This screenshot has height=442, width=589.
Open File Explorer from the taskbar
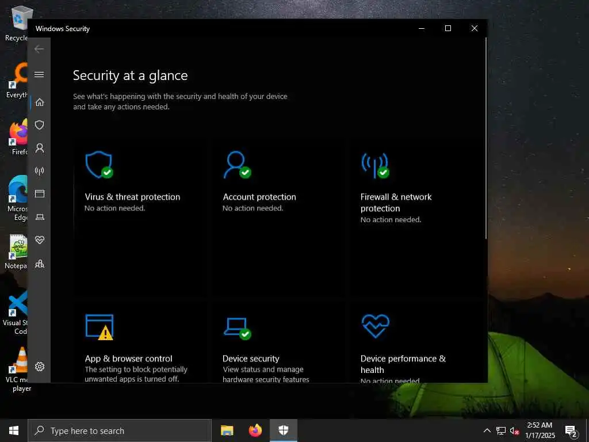click(227, 430)
